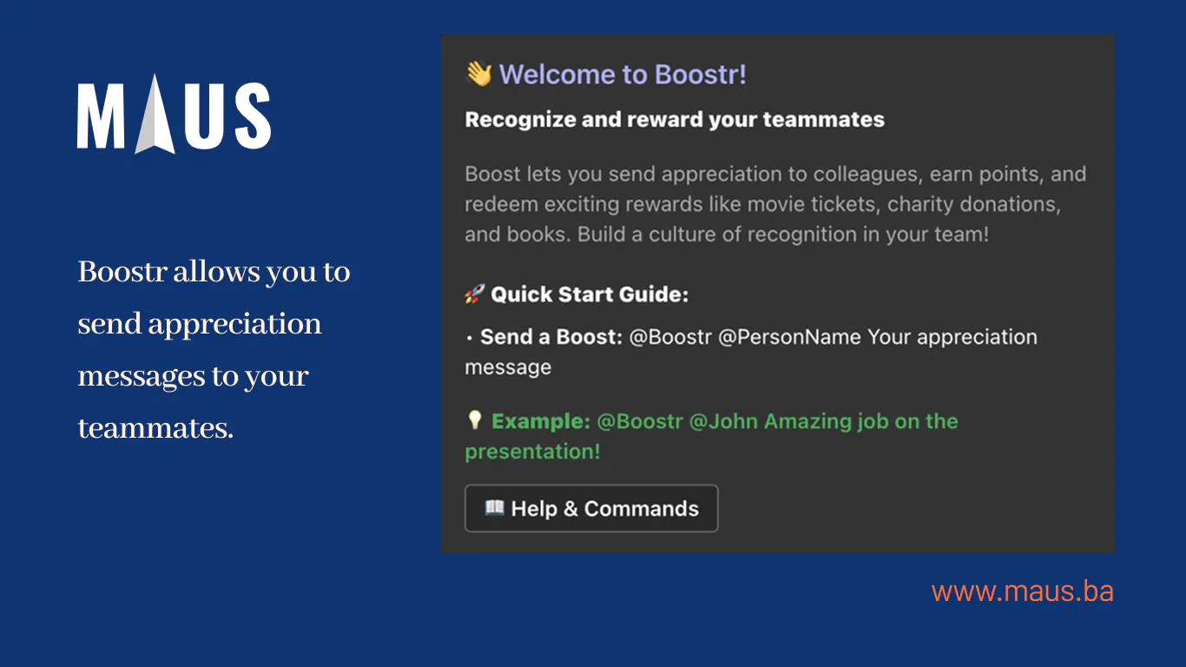Click the 'Quick Start Guide:' heading

[x=590, y=294]
